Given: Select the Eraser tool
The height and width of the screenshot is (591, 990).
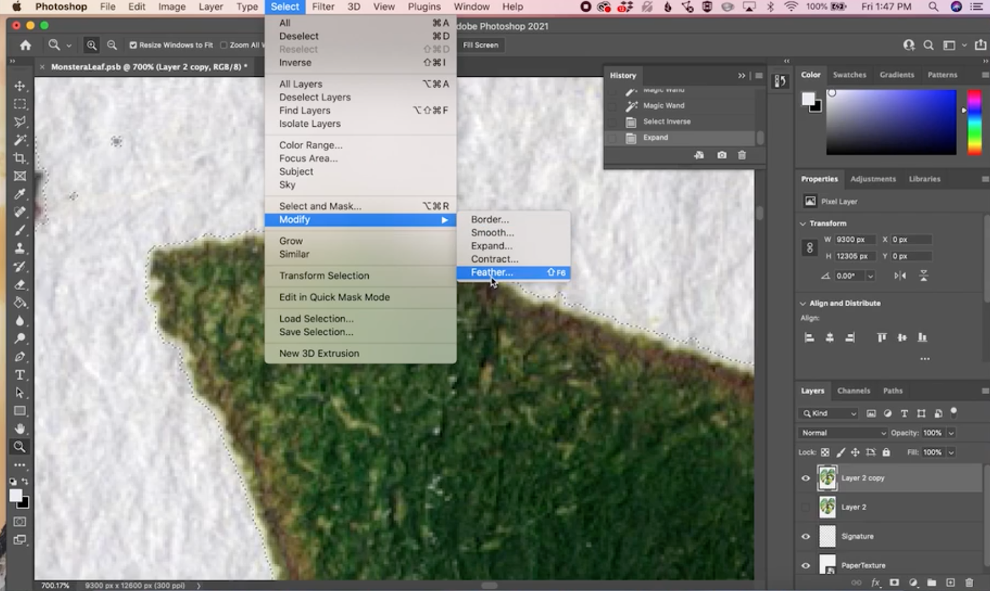Looking at the screenshot, I should coord(20,284).
